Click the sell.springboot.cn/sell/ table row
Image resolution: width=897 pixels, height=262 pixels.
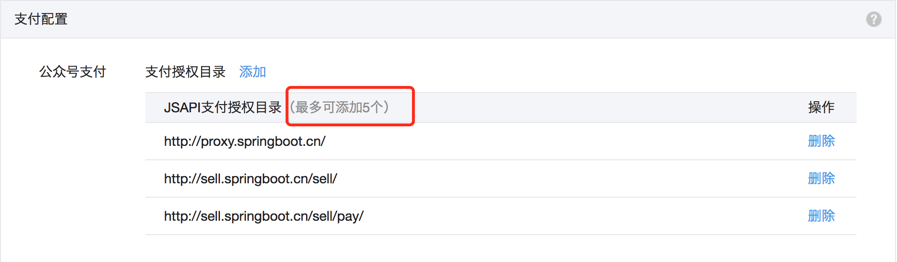pos(501,179)
